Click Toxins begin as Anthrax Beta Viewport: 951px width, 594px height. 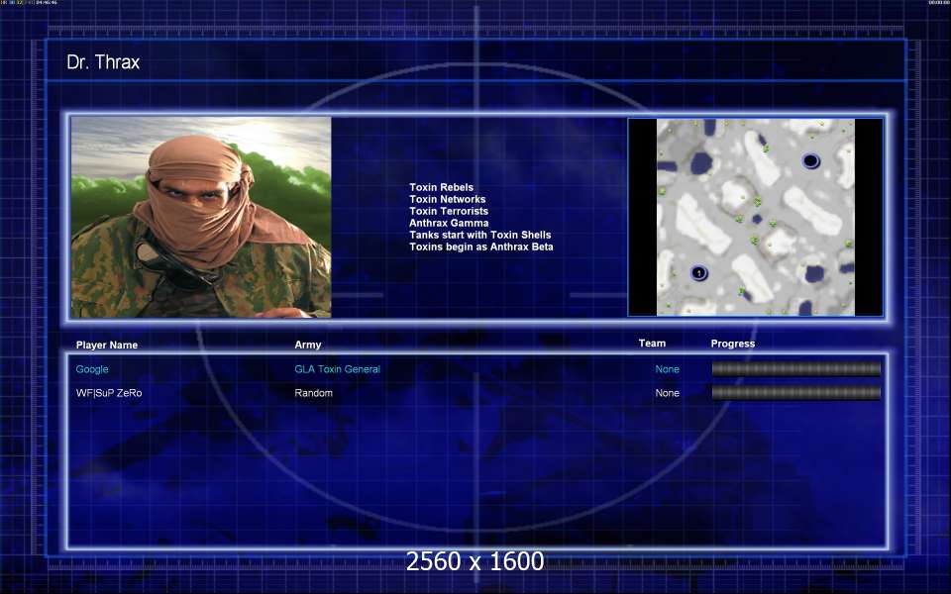[481, 247]
